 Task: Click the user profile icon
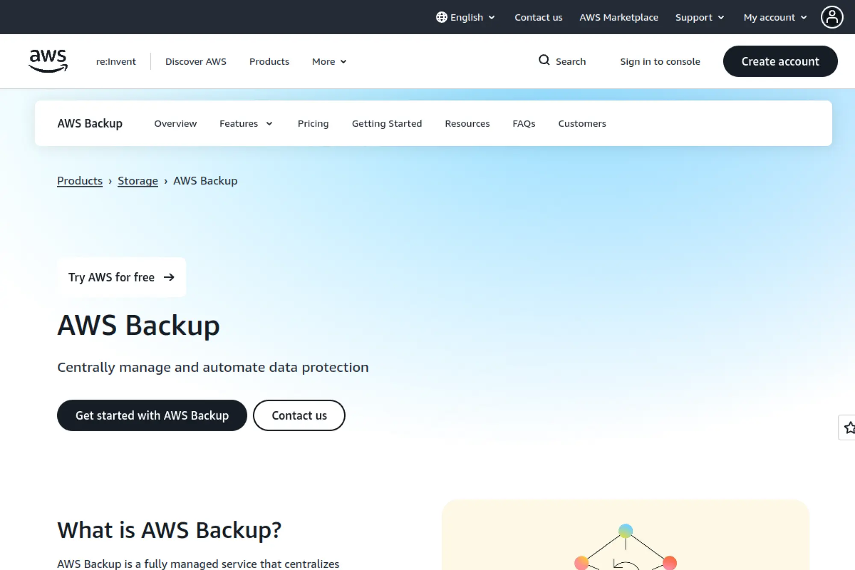coord(831,17)
